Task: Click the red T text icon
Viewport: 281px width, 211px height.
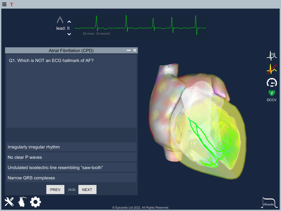Action: [12, 5]
